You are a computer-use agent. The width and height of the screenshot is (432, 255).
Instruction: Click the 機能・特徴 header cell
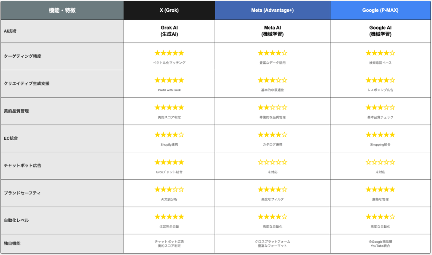tap(62, 10)
